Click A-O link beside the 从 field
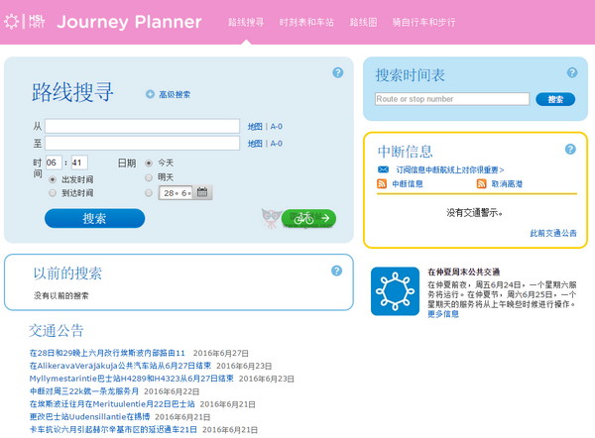Image resolution: width=595 pixels, height=438 pixels. click(277, 126)
